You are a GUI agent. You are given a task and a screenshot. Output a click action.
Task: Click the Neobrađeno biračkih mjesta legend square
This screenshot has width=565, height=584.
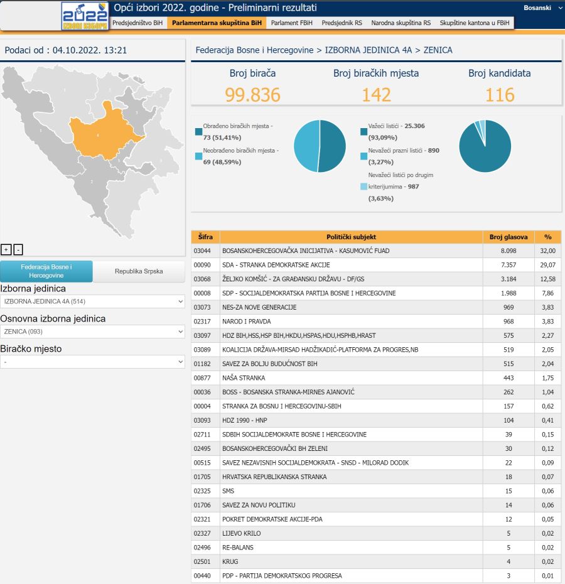click(x=199, y=156)
